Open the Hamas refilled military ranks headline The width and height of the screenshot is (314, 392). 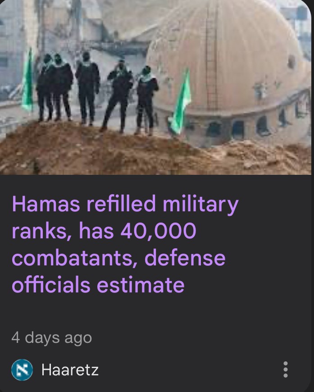tap(125, 244)
